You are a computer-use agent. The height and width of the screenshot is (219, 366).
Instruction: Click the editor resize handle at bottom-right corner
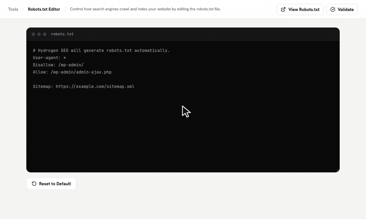338,171
